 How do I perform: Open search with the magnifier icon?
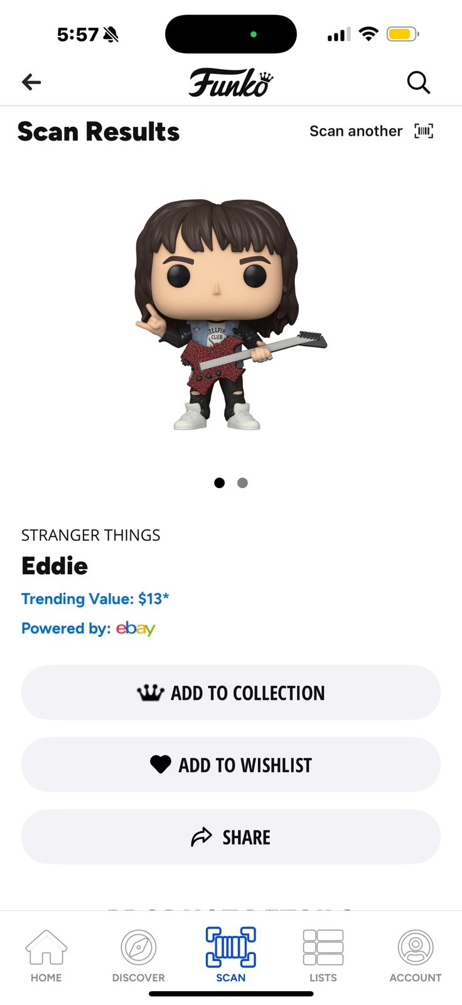point(418,82)
